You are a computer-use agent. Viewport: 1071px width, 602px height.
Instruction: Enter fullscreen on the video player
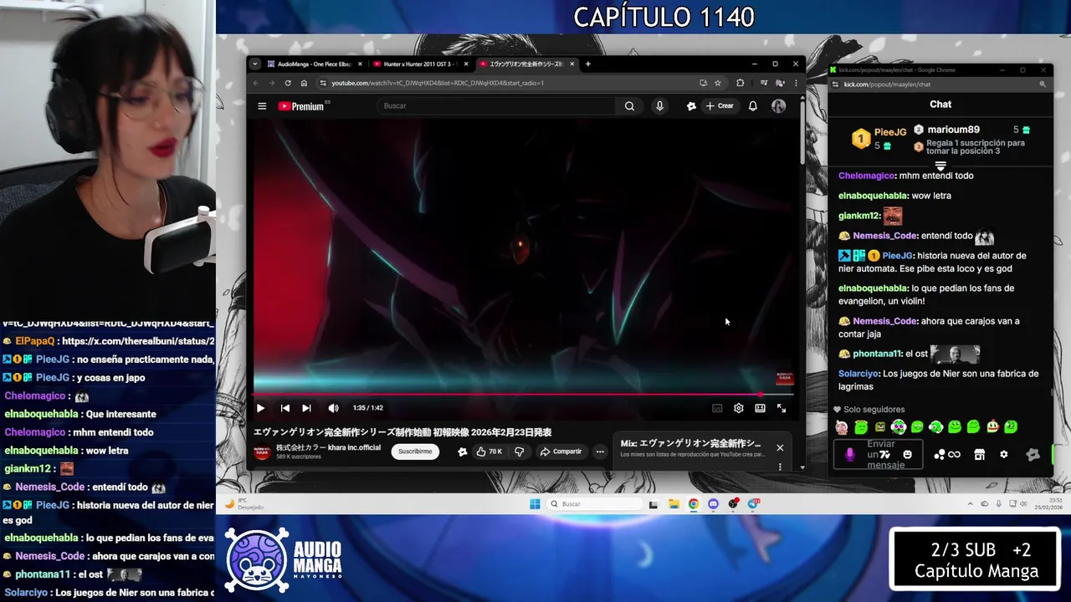coord(781,408)
